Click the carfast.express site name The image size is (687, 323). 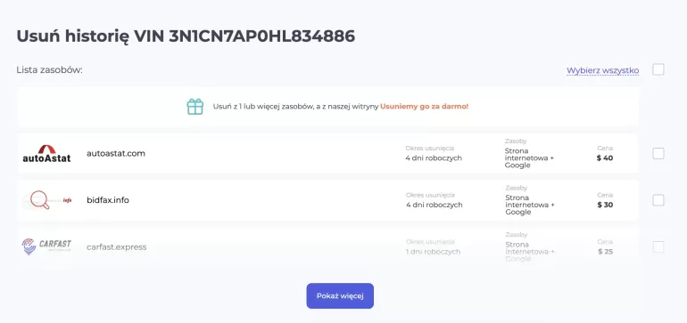click(x=117, y=247)
